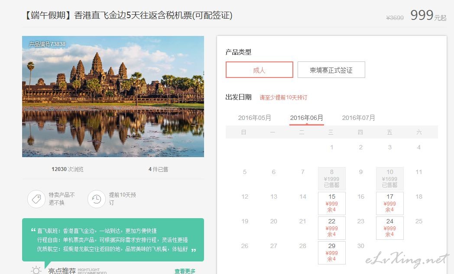
Task: Select the 成人 product type
Action: [259, 70]
